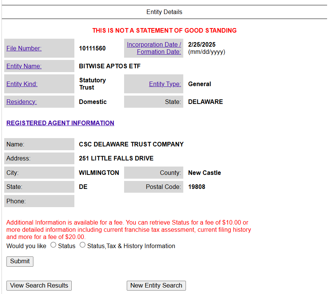The image size is (329, 294).
Task: Open Incorporation Date / Formation Date link
Action: coord(154,48)
